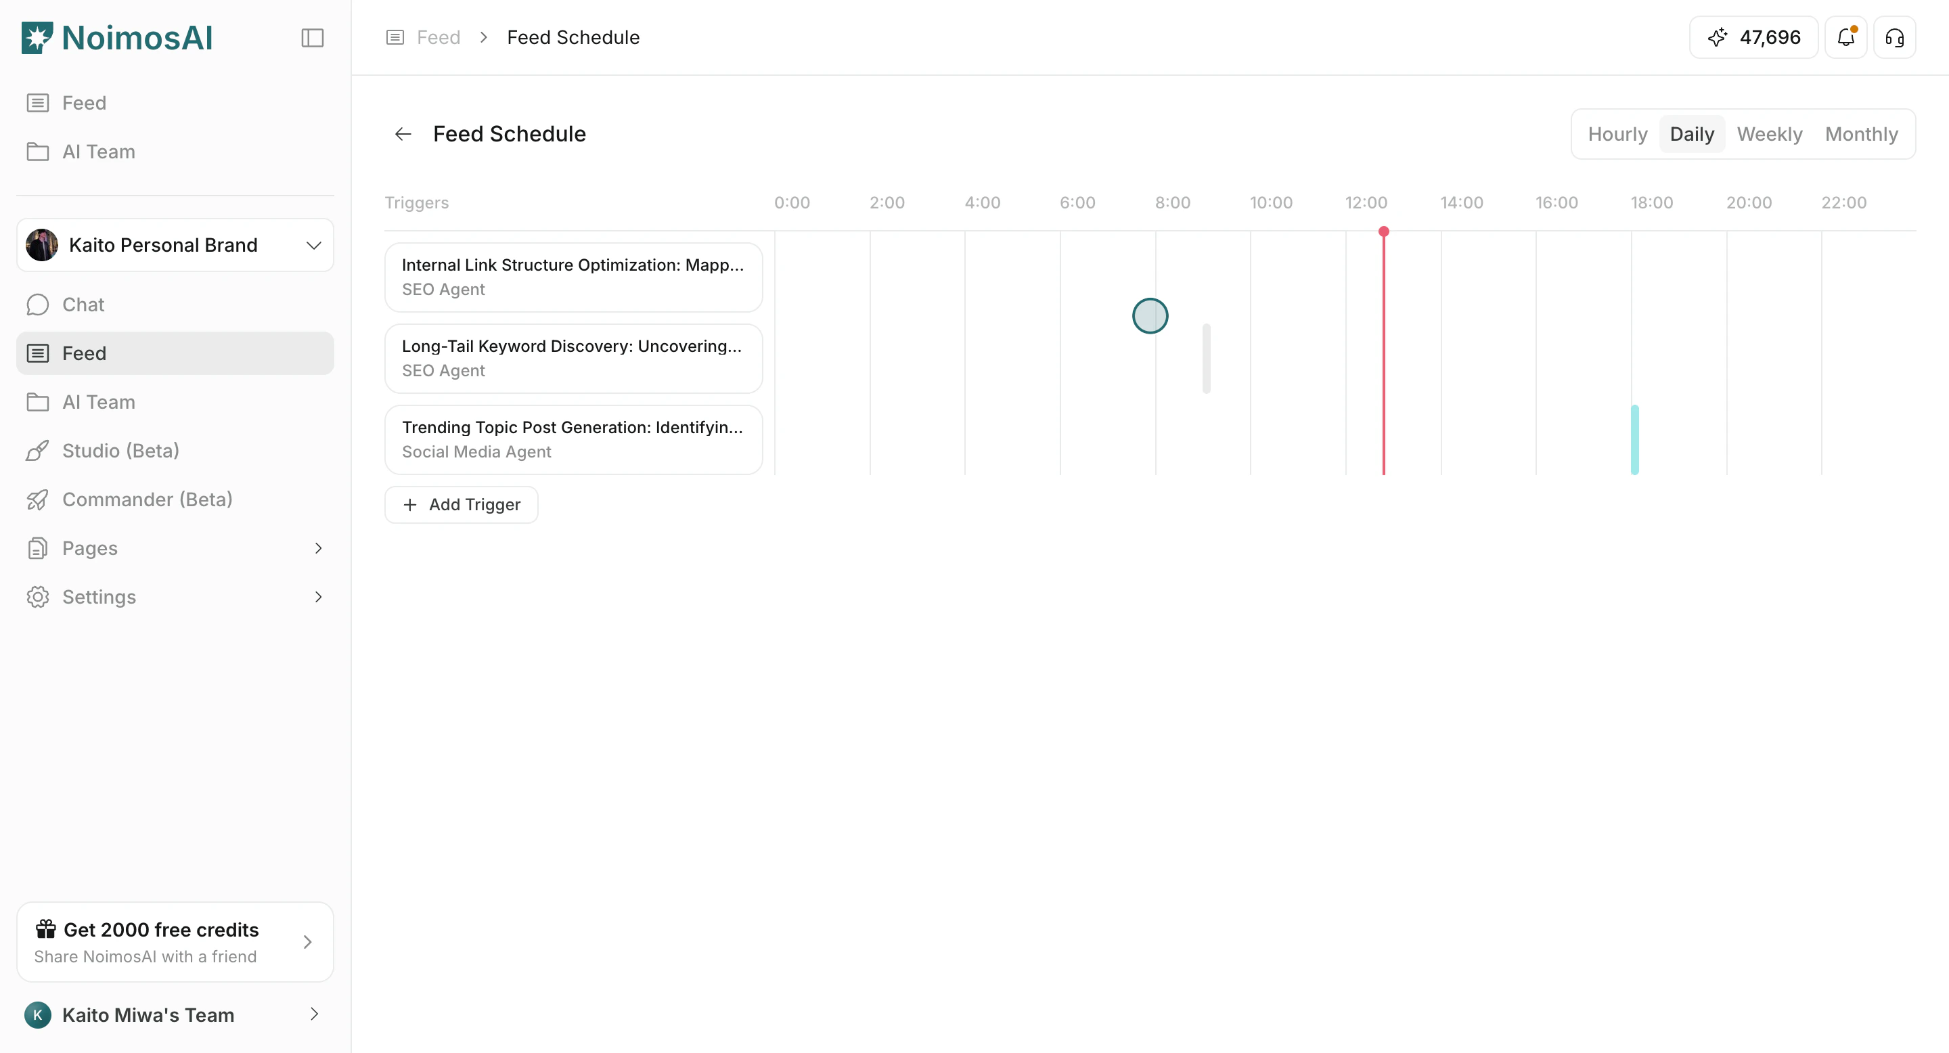Expand the Pages section in the sidebar
Image resolution: width=1949 pixels, height=1053 pixels.
[175, 547]
